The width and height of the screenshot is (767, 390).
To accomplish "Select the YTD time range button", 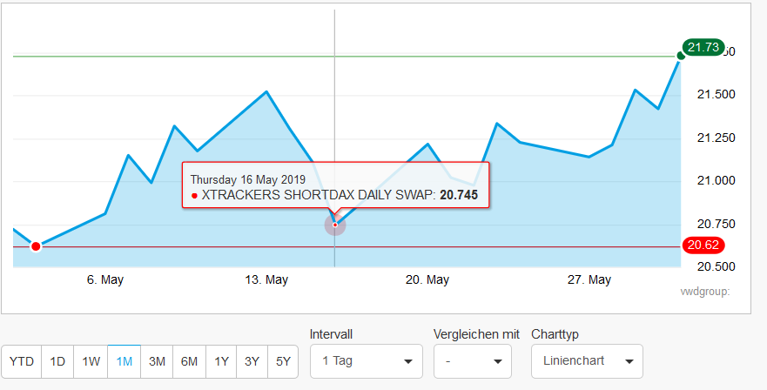I will (x=22, y=361).
